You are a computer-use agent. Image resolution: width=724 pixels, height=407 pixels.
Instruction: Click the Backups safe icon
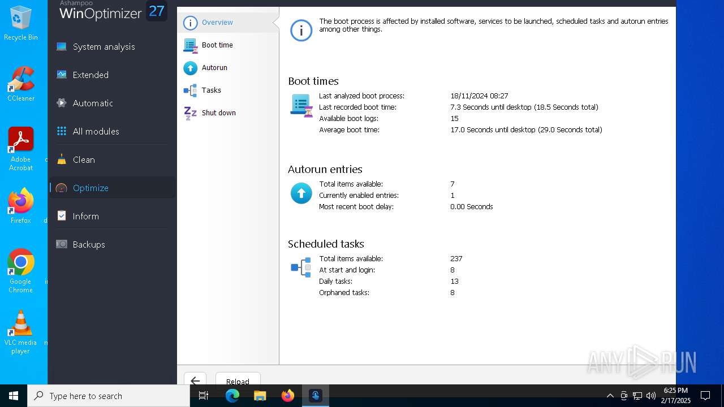62,244
